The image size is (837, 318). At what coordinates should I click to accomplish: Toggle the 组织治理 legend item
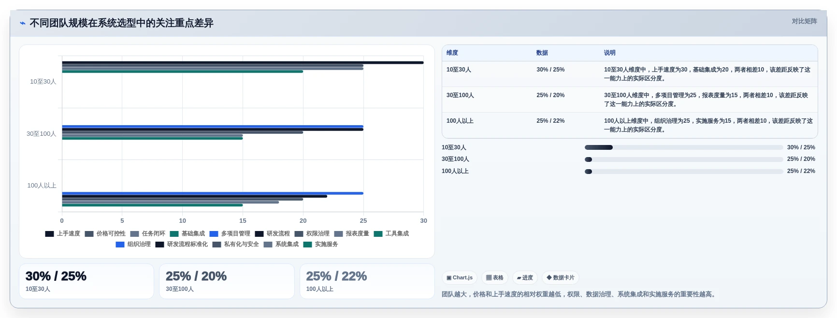(133, 245)
